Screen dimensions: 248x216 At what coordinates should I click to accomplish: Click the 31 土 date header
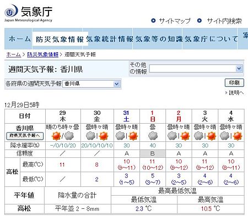[126, 116]
